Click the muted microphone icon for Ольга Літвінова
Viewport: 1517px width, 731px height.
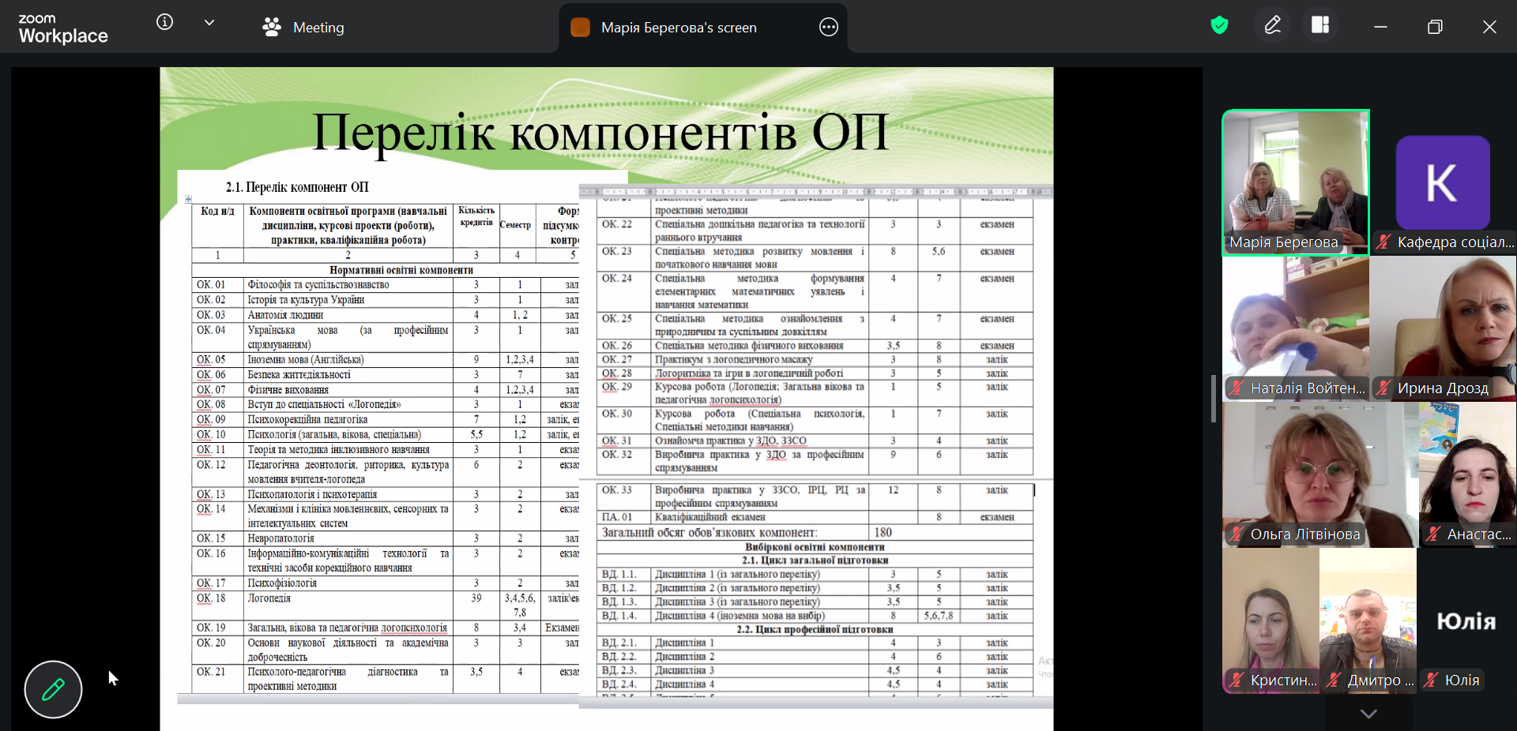1236,534
